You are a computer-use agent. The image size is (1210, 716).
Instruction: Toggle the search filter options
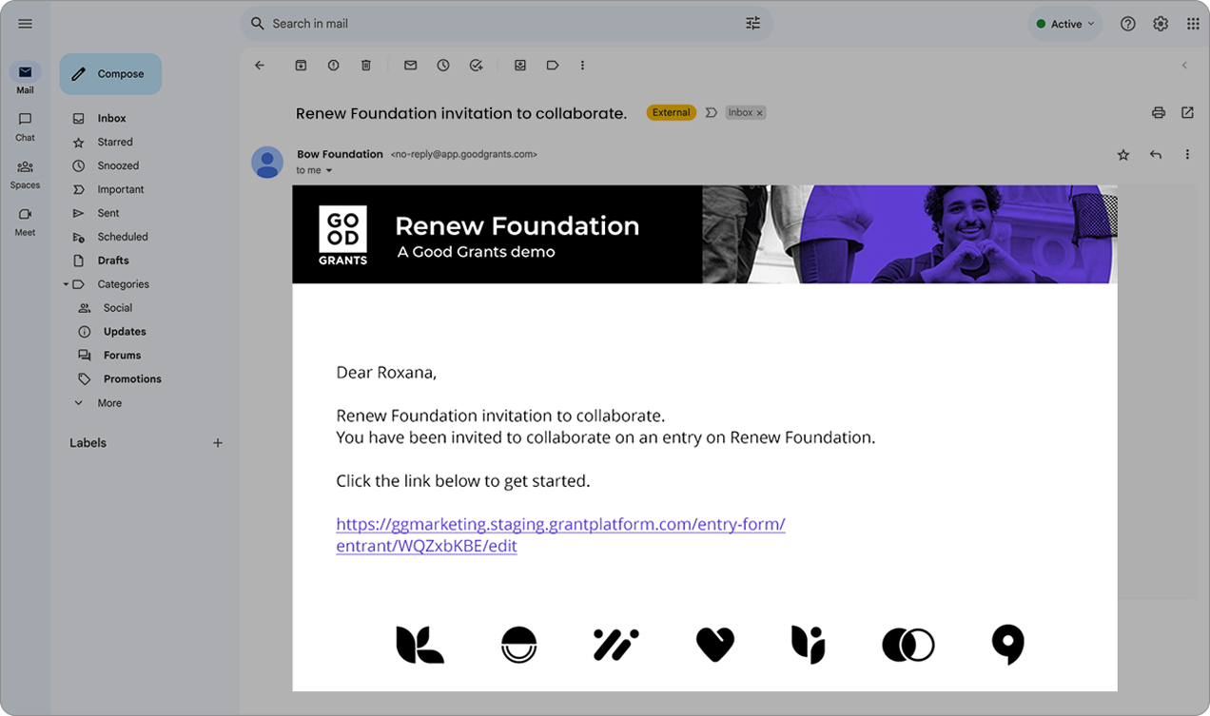pyautogui.click(x=752, y=23)
